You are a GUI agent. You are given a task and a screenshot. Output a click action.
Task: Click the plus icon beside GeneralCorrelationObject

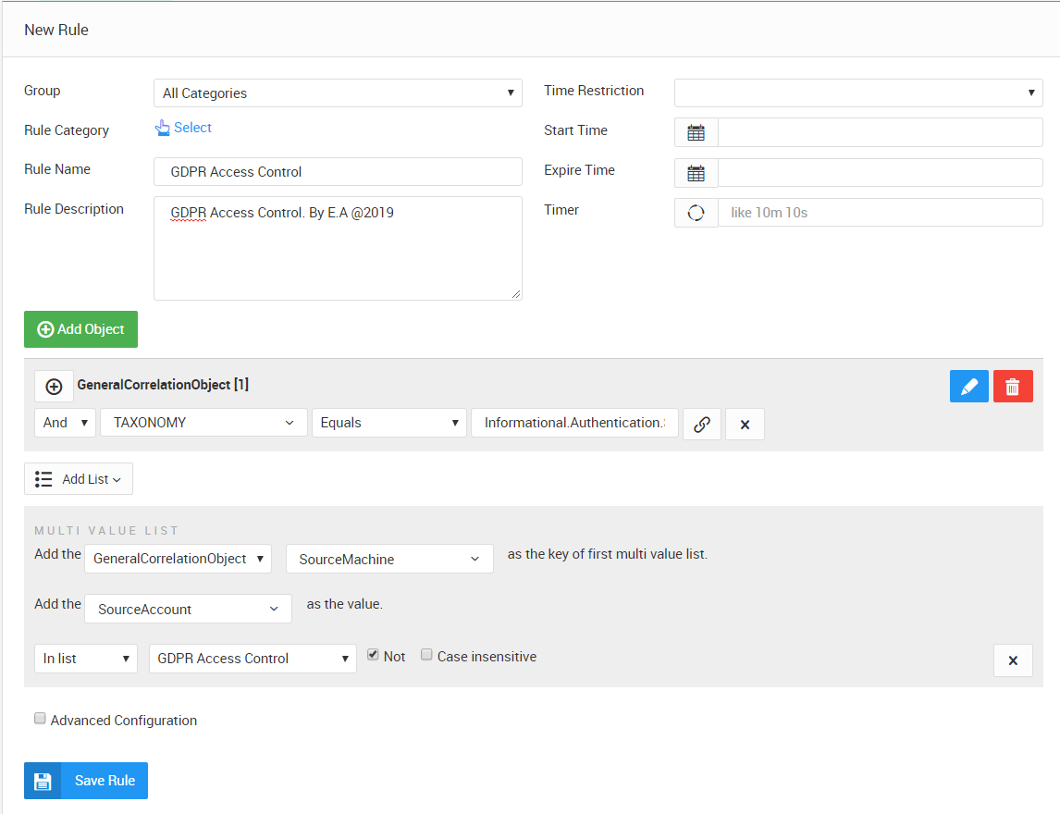54,387
